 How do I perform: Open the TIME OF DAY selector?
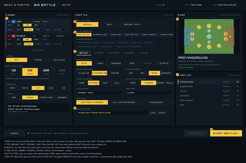99,93
